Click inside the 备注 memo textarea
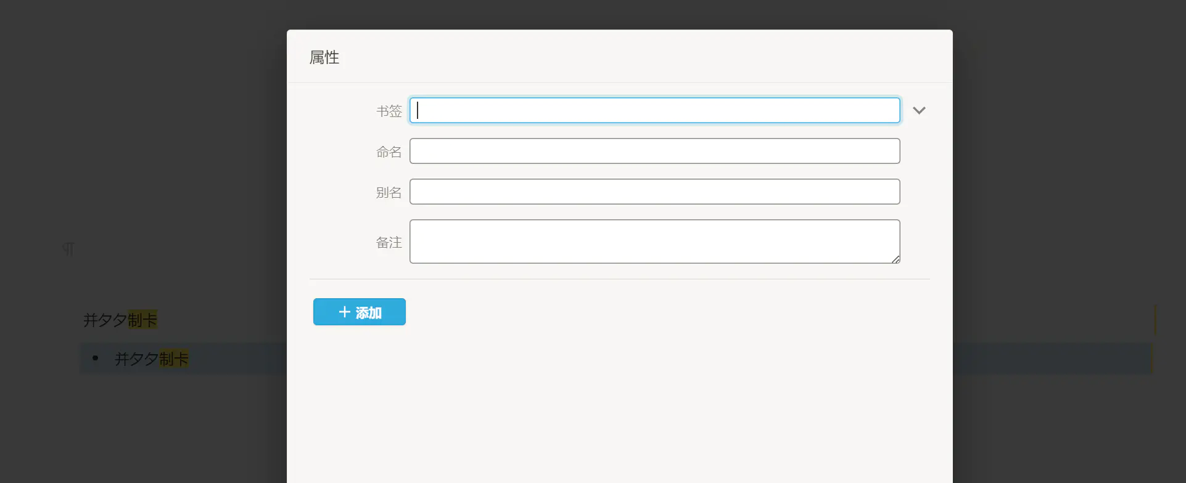The image size is (1186, 483). point(654,241)
